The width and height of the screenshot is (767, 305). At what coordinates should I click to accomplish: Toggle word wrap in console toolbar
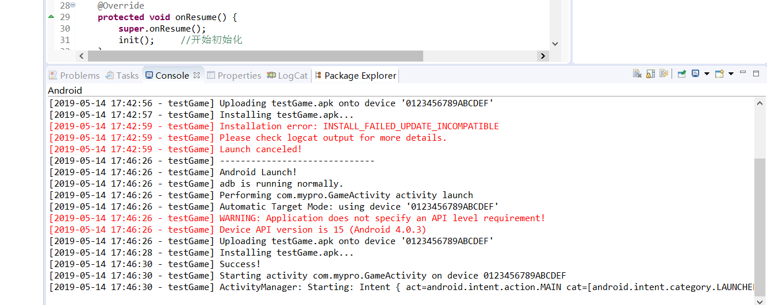point(664,74)
